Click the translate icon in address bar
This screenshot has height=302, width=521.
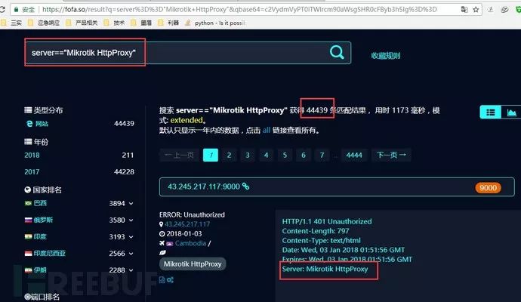464,10
